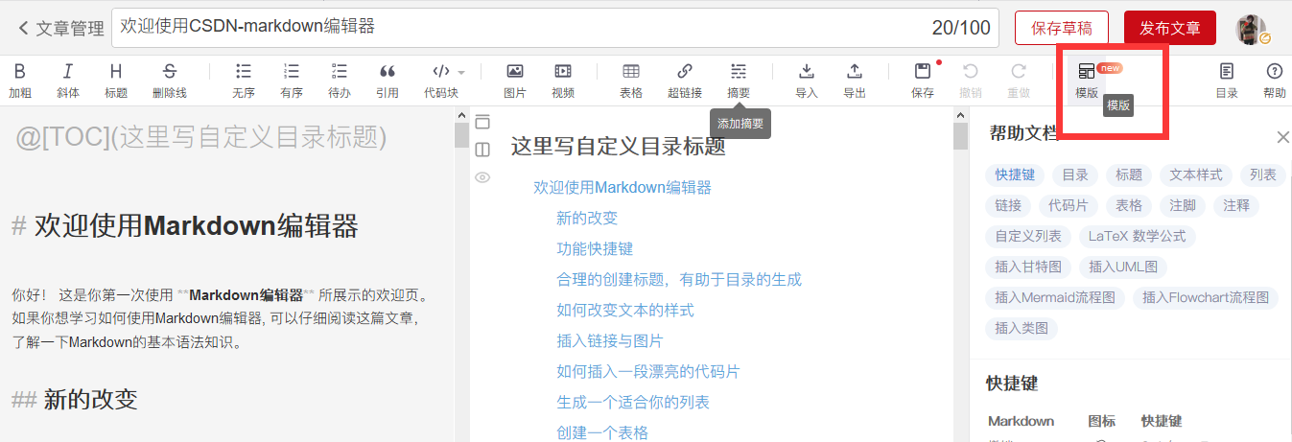Open the help (帮助) panel
Screen dimensions: 1292x442
pyautogui.click(x=1275, y=81)
